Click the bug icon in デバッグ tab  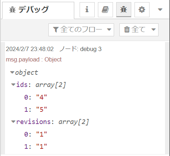[x=13, y=10]
